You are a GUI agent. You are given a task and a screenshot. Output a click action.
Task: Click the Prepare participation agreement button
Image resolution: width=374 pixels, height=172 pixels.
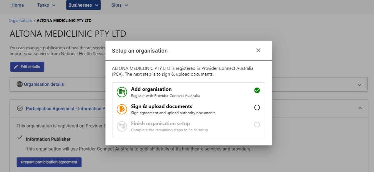point(49,162)
